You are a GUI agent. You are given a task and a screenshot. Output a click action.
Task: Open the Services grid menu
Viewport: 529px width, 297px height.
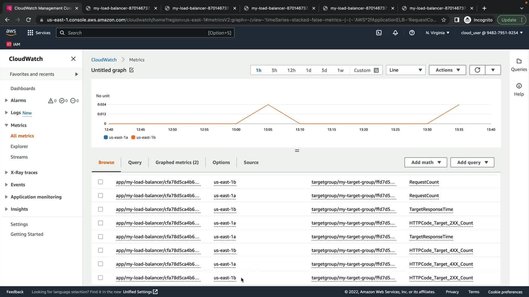(30, 33)
